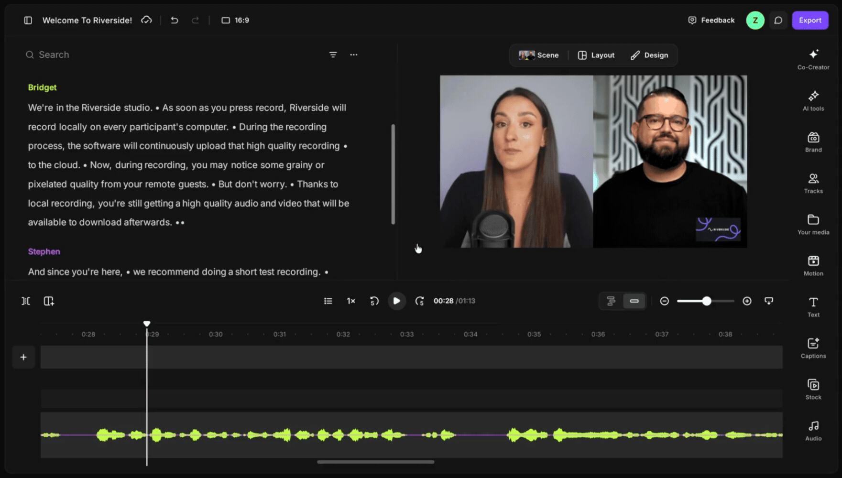The height and width of the screenshot is (478, 842).
Task: Select Bridget's video in the preview
Action: pos(516,161)
